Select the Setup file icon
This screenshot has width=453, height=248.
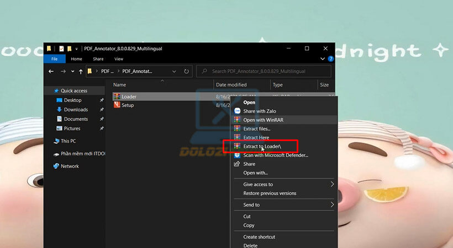click(x=117, y=105)
